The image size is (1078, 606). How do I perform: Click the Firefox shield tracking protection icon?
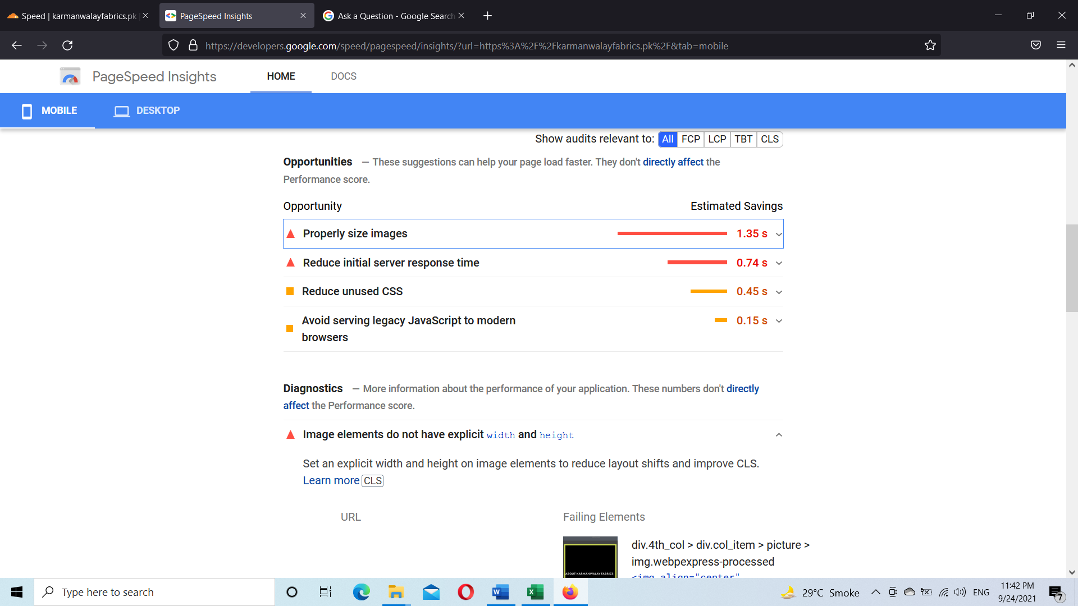click(173, 45)
